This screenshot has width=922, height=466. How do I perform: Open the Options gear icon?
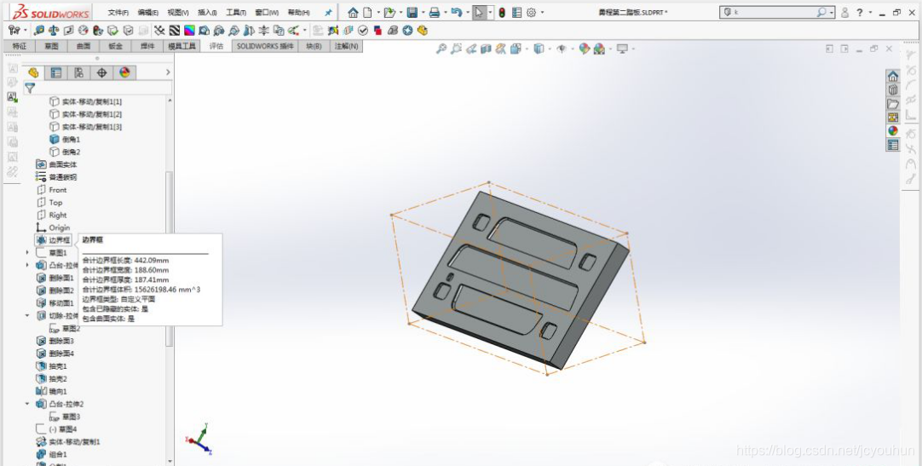click(532, 12)
